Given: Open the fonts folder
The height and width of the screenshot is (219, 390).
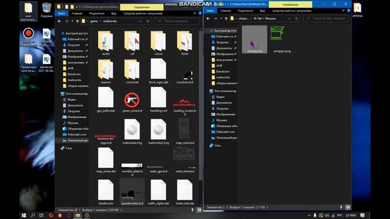Looking at the screenshot, I should click(185, 43).
